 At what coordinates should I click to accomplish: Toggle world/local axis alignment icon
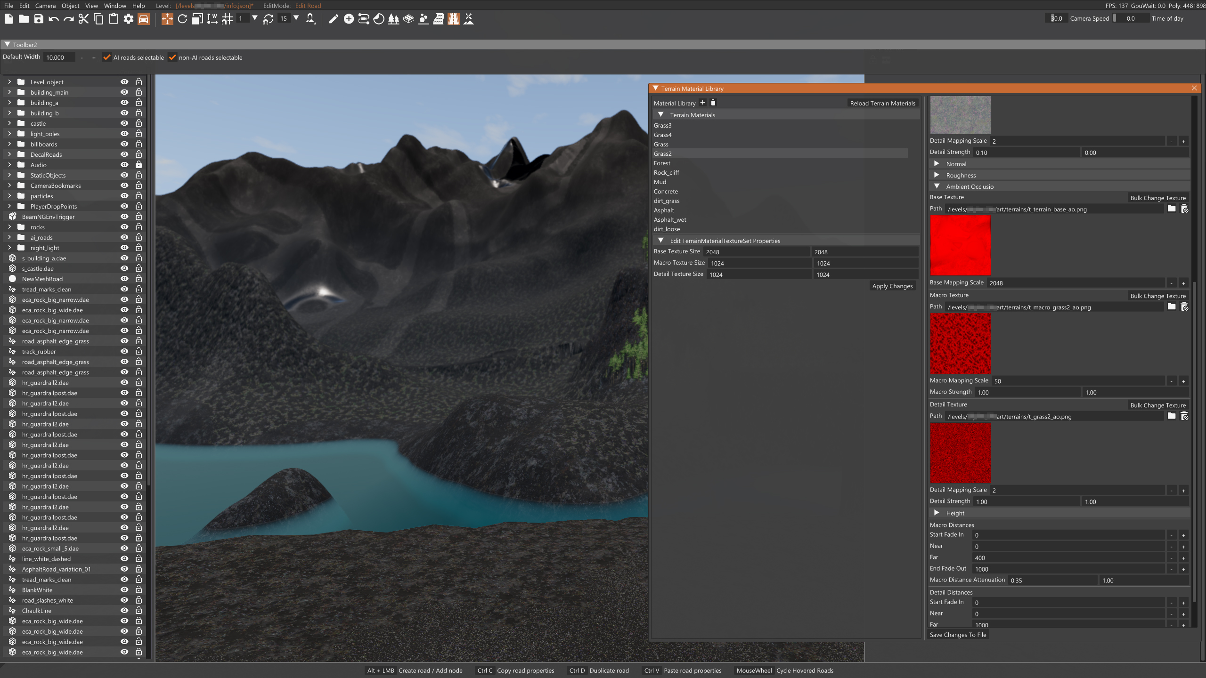pos(212,19)
